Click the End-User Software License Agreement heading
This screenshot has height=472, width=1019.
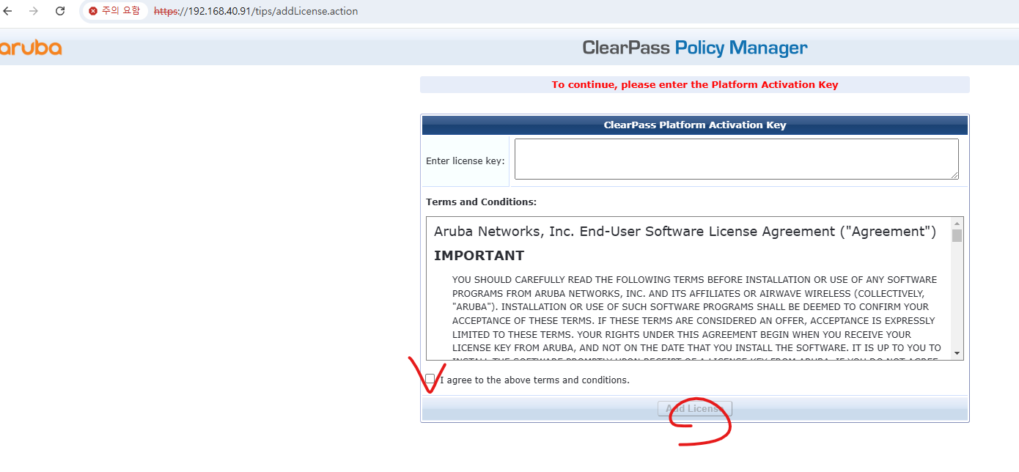tap(685, 232)
